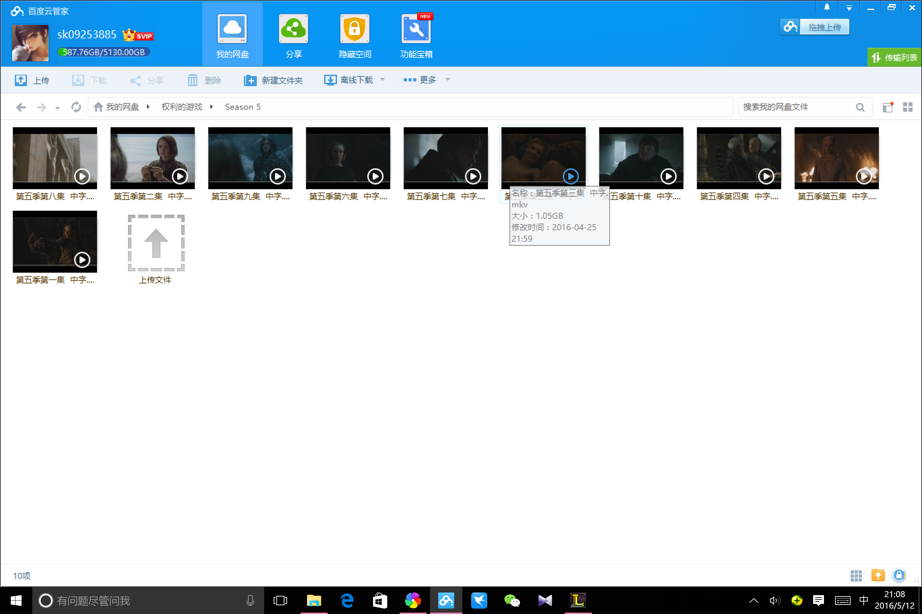
Task: Expand the 更多 dropdown arrow
Action: coord(448,80)
